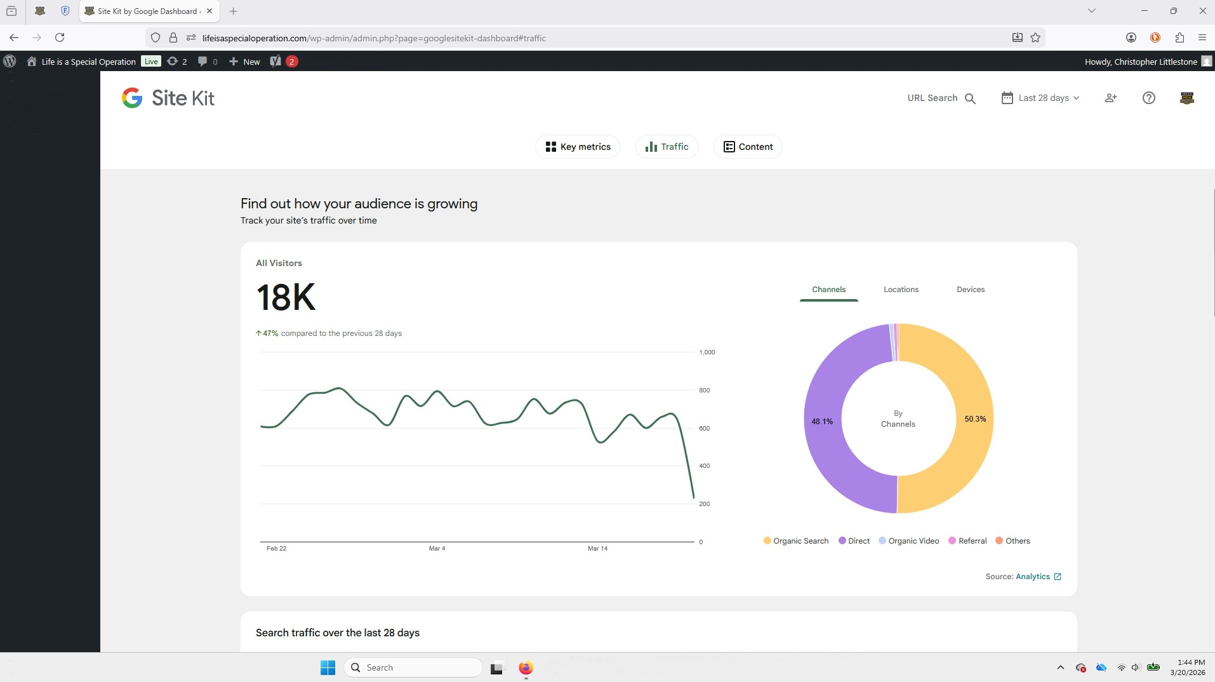Switch to the Devices tab
The width and height of the screenshot is (1215, 682).
[971, 290]
